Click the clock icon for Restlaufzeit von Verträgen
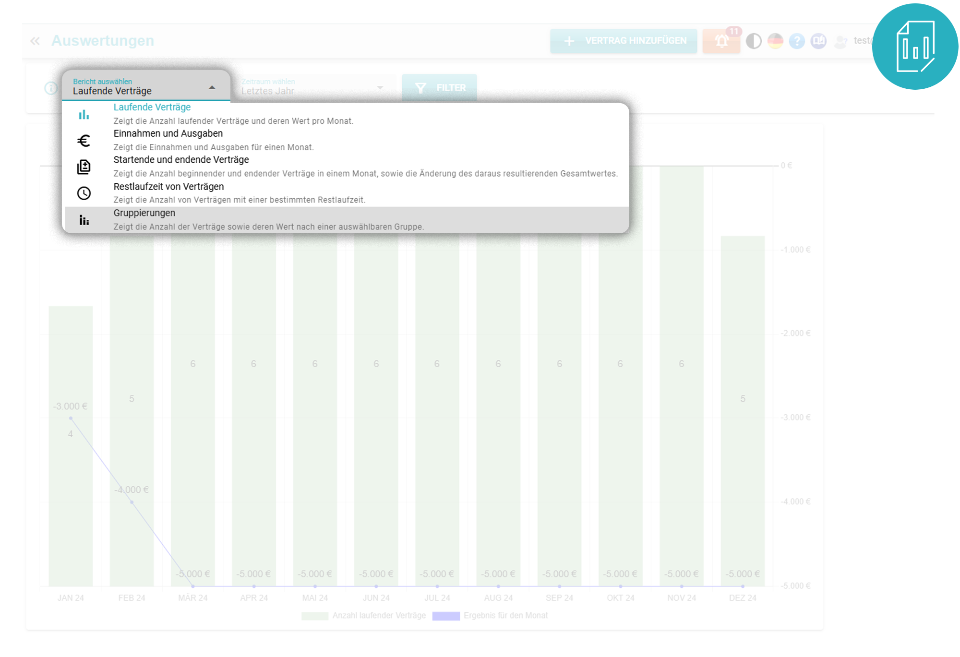The width and height of the screenshot is (960, 657). click(84, 193)
